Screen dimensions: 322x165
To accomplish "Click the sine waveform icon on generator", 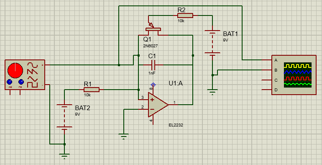I will tap(33, 65).
